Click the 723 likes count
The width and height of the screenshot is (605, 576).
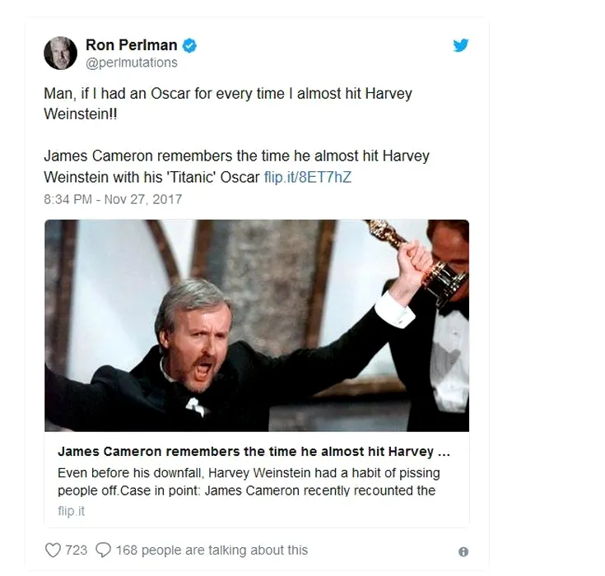(x=76, y=550)
